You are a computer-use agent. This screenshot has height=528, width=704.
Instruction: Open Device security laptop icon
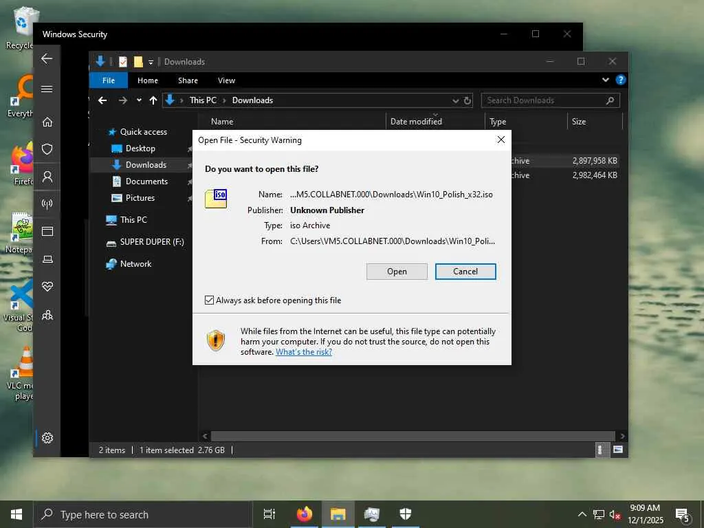(47, 259)
